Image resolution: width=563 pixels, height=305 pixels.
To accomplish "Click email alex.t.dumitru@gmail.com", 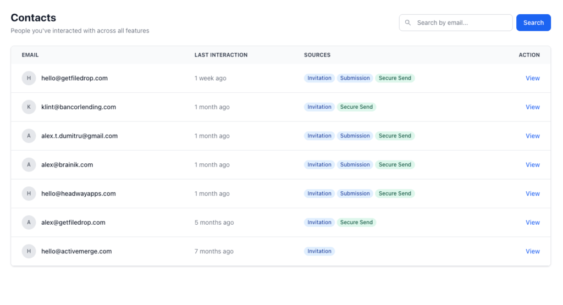I will click(79, 136).
